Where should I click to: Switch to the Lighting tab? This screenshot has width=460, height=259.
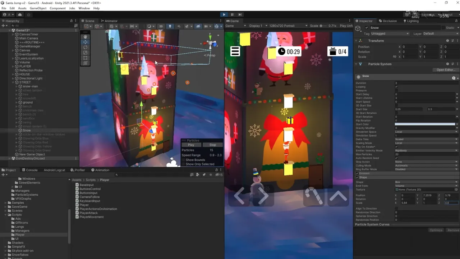click(x=411, y=21)
